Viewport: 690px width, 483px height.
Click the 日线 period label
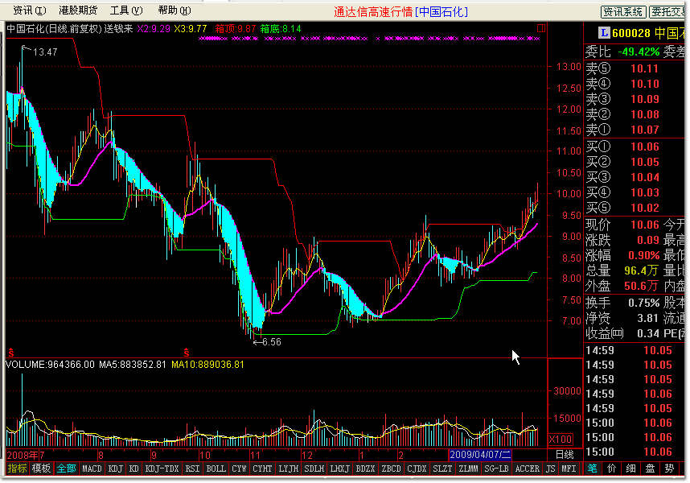[x=565, y=455]
